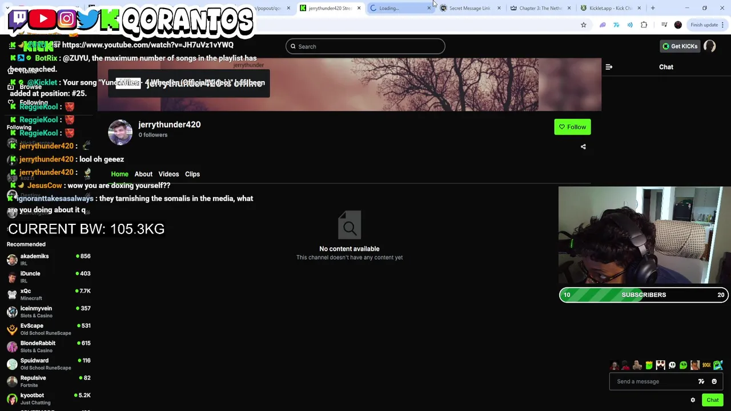Click the sound-wave extension icon

(630, 25)
